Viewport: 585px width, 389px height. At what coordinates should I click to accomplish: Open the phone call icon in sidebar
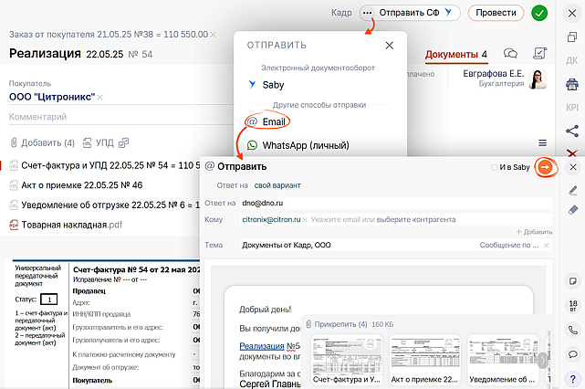(x=572, y=330)
